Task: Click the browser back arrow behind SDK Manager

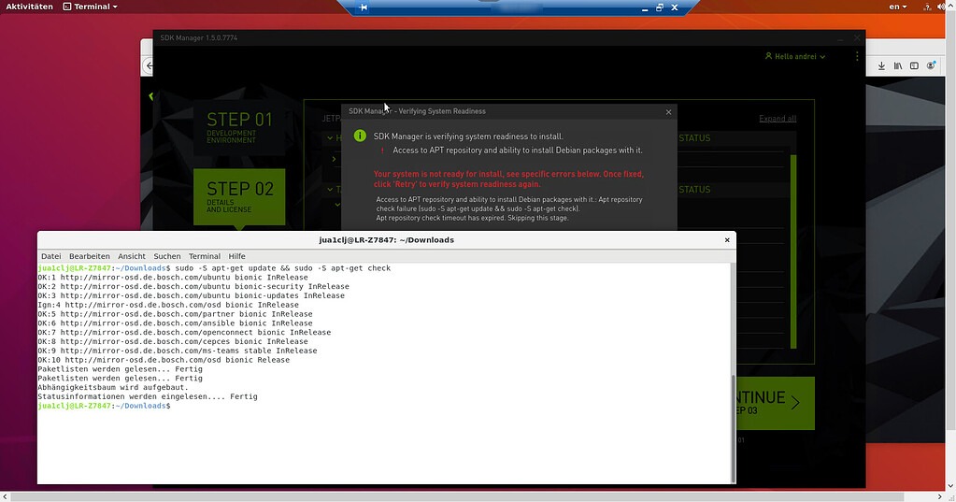Action: [149, 65]
